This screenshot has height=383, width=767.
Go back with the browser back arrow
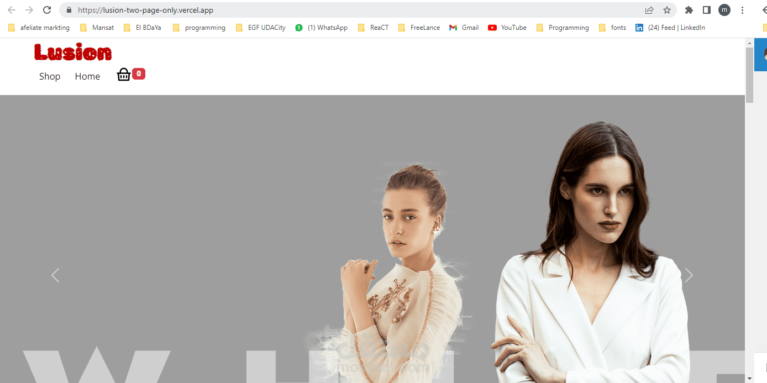pyautogui.click(x=12, y=10)
